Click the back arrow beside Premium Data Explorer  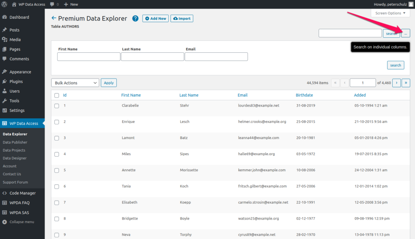click(53, 18)
